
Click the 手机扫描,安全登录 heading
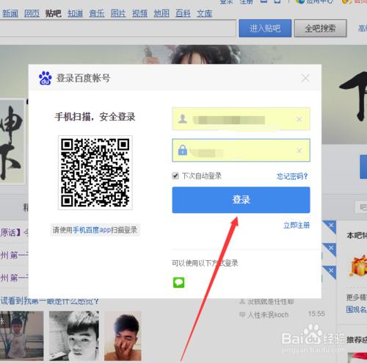tap(95, 117)
